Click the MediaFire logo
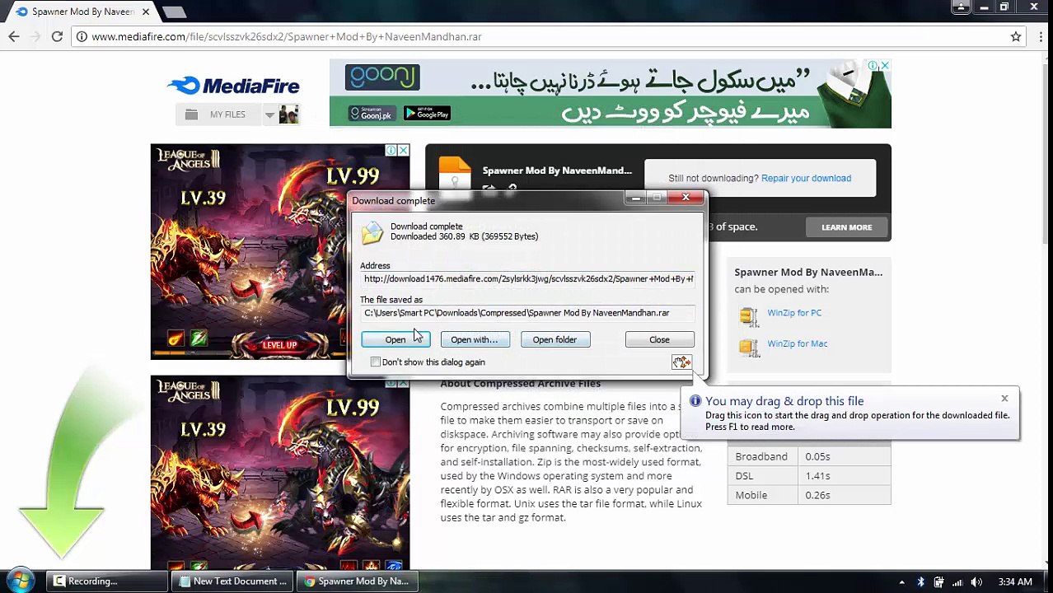Image resolution: width=1053 pixels, height=593 pixels. (233, 85)
